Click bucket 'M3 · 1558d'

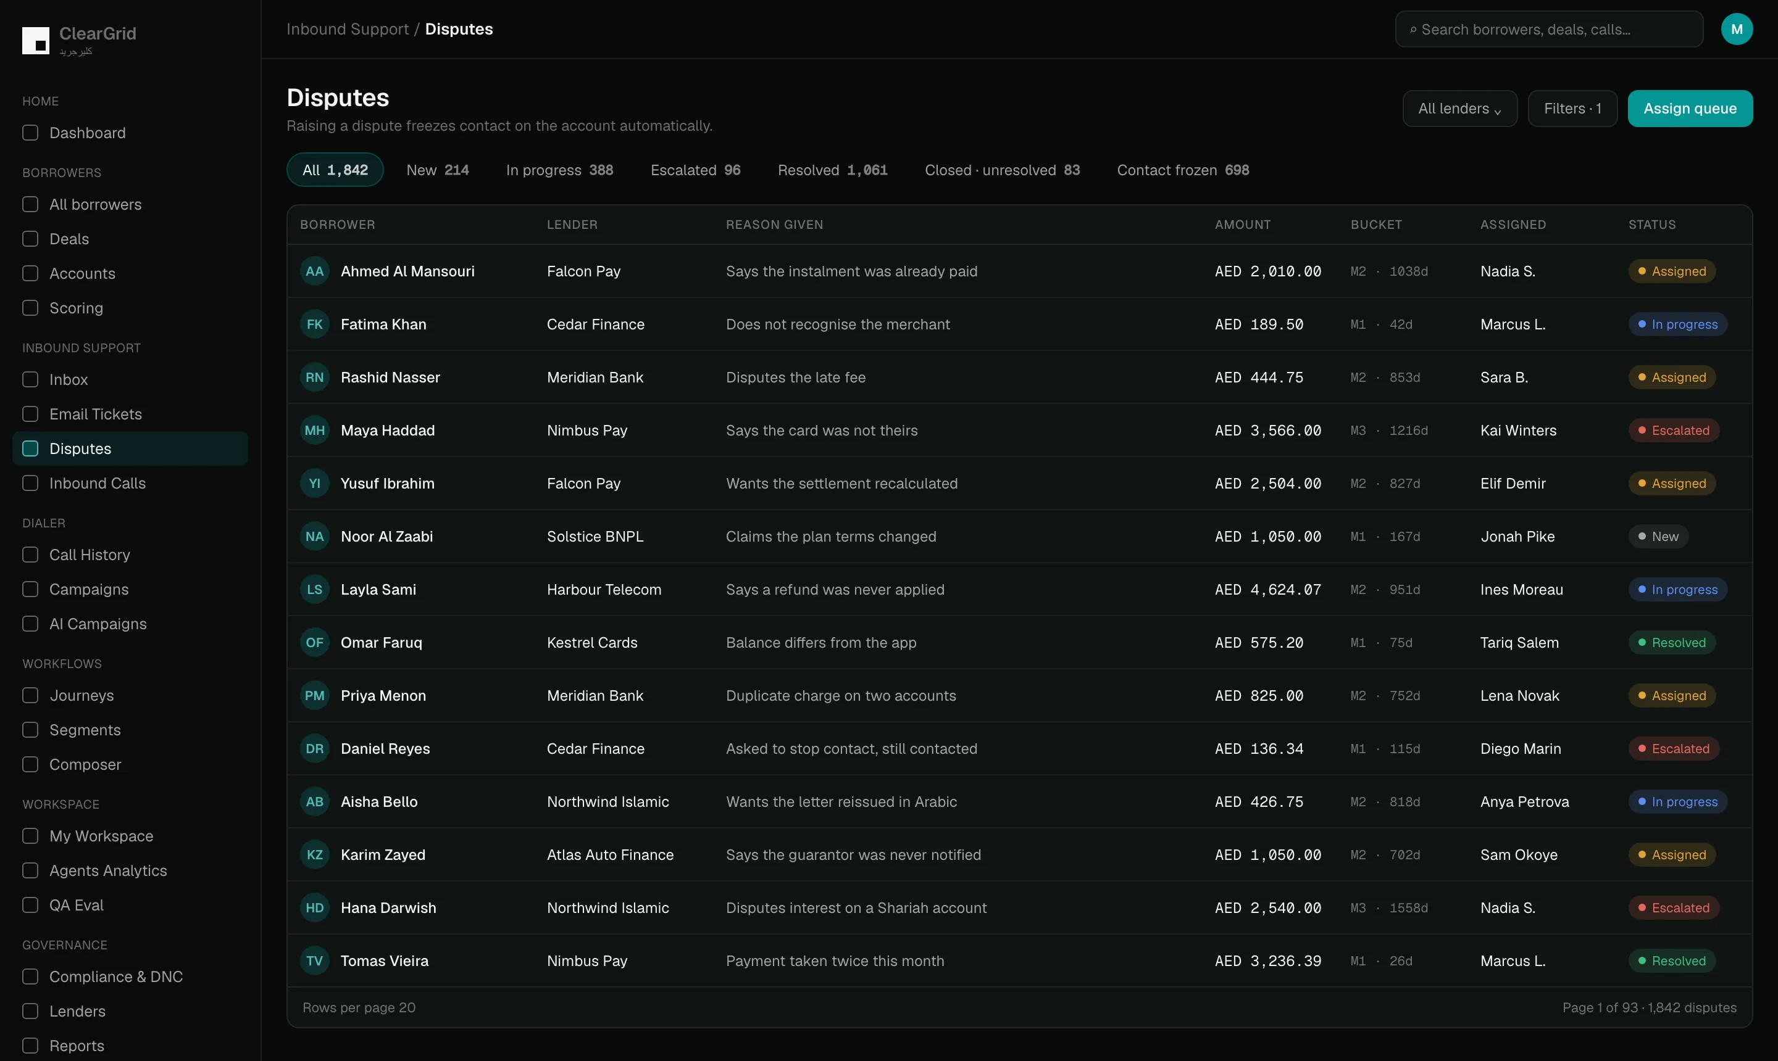[1390, 908]
